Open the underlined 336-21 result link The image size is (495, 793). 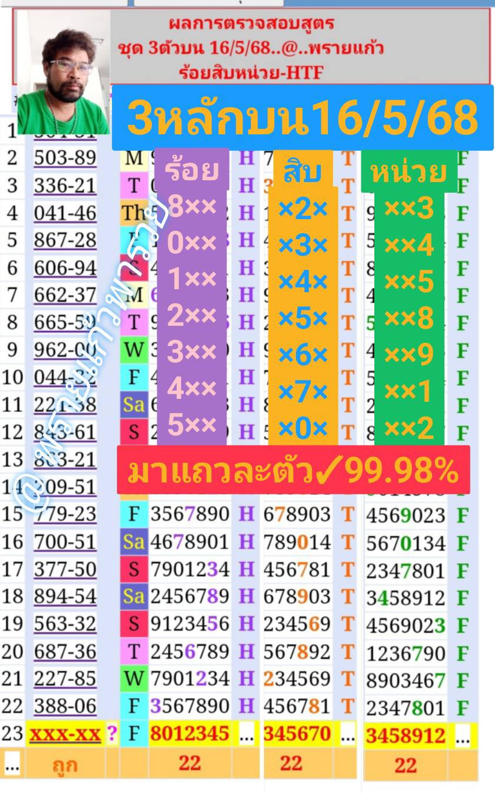tap(65, 186)
